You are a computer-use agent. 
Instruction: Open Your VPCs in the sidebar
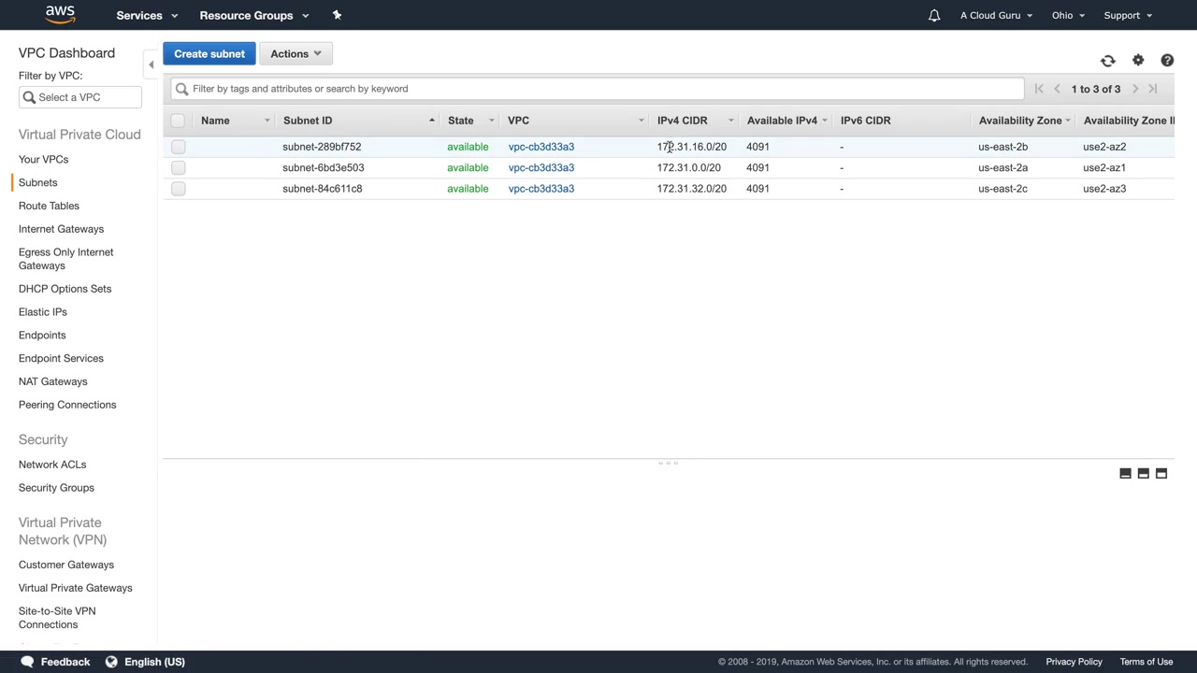click(x=43, y=160)
